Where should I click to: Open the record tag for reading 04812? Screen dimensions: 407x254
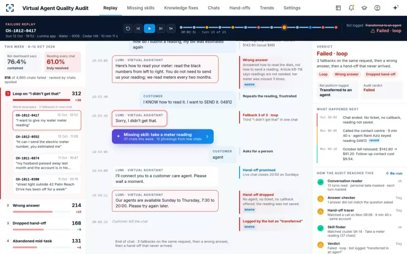pyautogui.click(x=374, y=141)
